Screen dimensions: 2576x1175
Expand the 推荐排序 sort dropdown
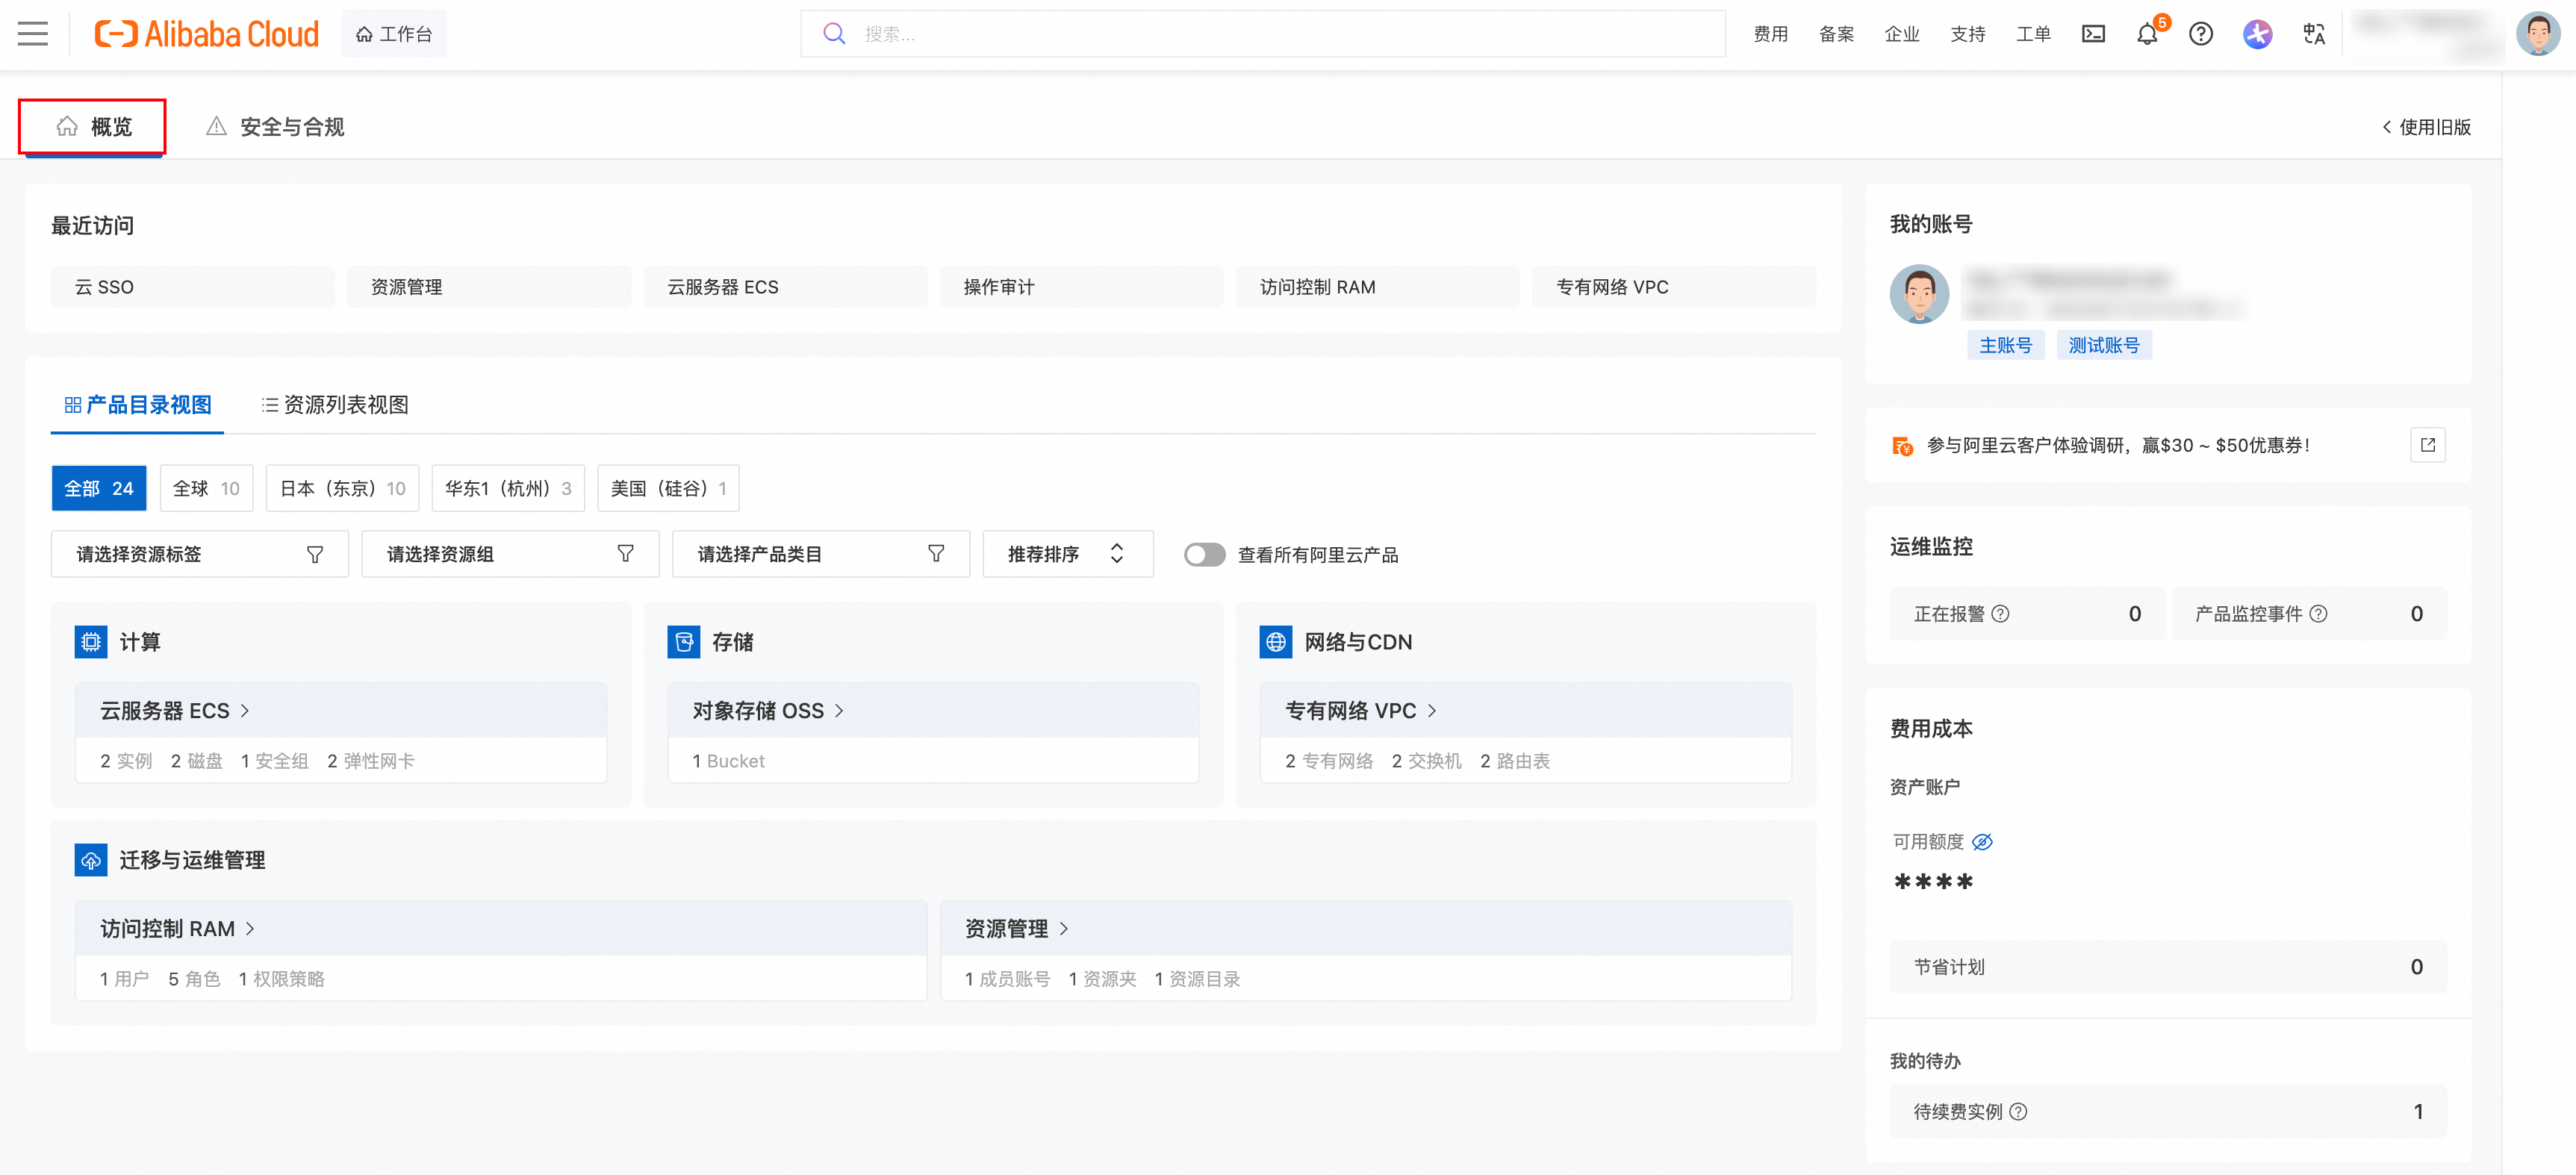coord(1067,554)
